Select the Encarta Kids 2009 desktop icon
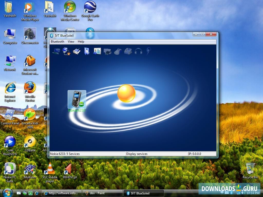The image size is (263, 197). click(30, 119)
